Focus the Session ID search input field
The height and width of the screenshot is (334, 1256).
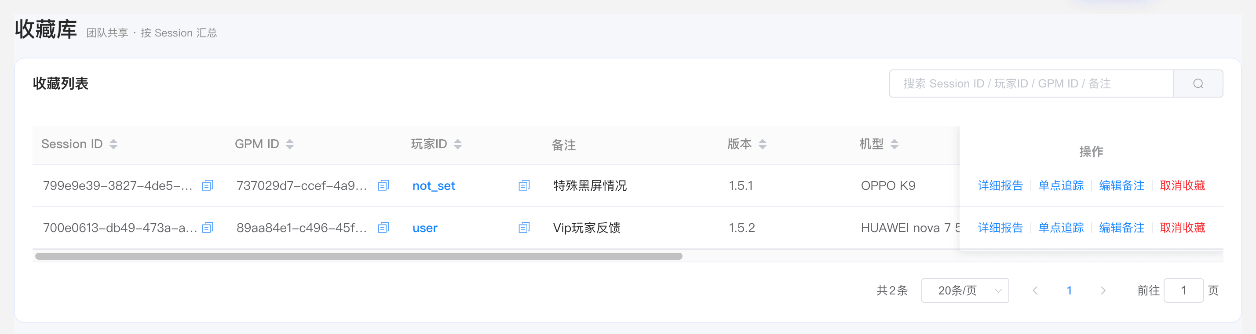click(1031, 83)
